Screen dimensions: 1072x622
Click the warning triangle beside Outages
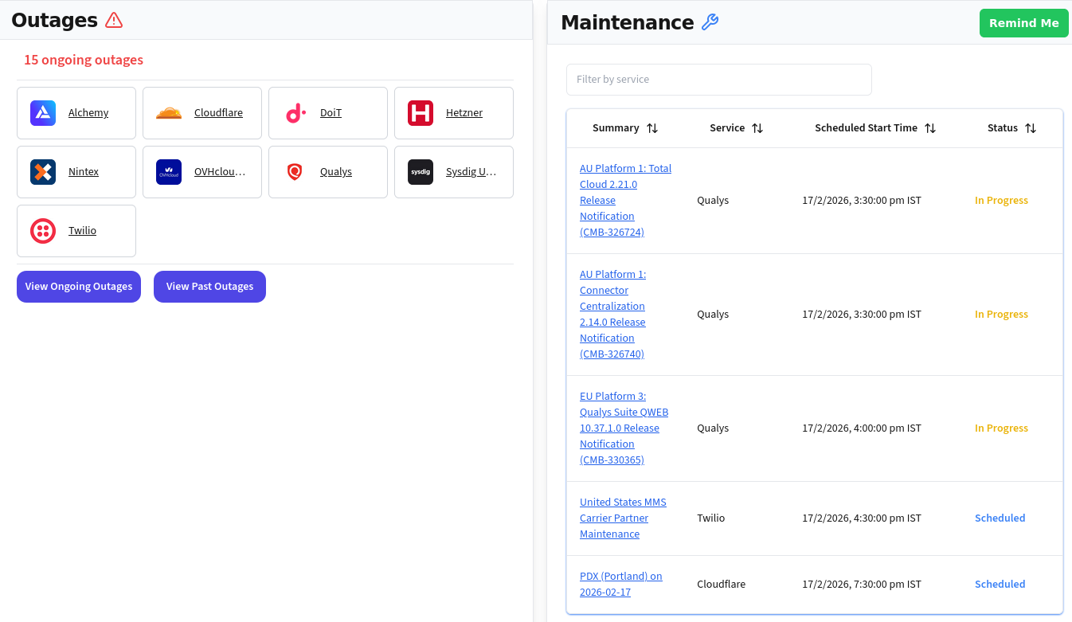[114, 21]
